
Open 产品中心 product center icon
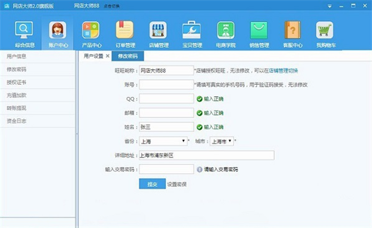[91, 30]
